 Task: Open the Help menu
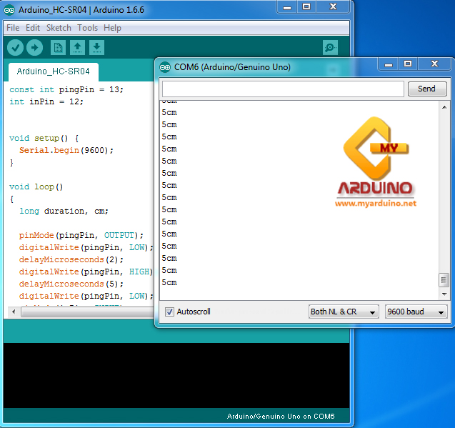tap(112, 28)
